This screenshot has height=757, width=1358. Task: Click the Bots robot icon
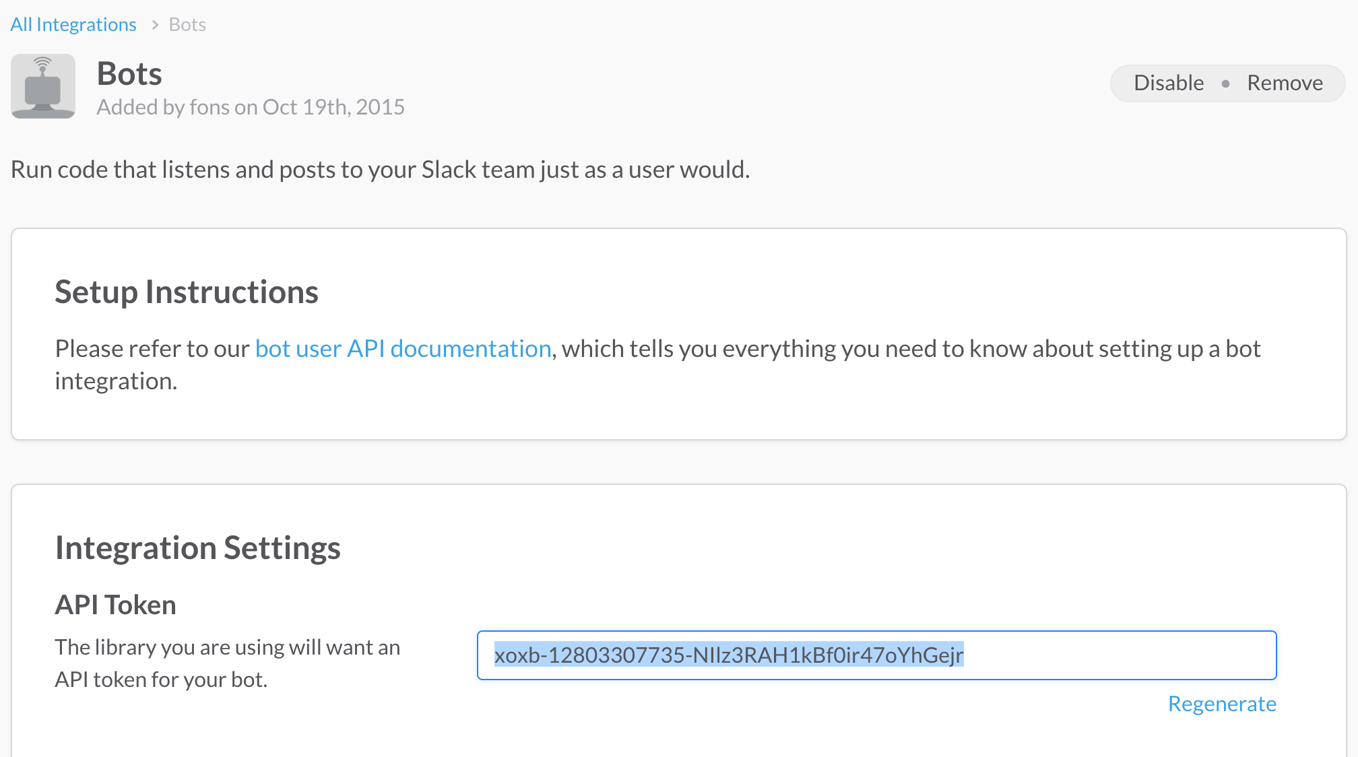[43, 86]
